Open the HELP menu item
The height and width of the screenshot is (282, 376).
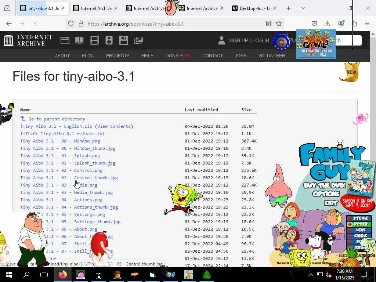coord(148,56)
